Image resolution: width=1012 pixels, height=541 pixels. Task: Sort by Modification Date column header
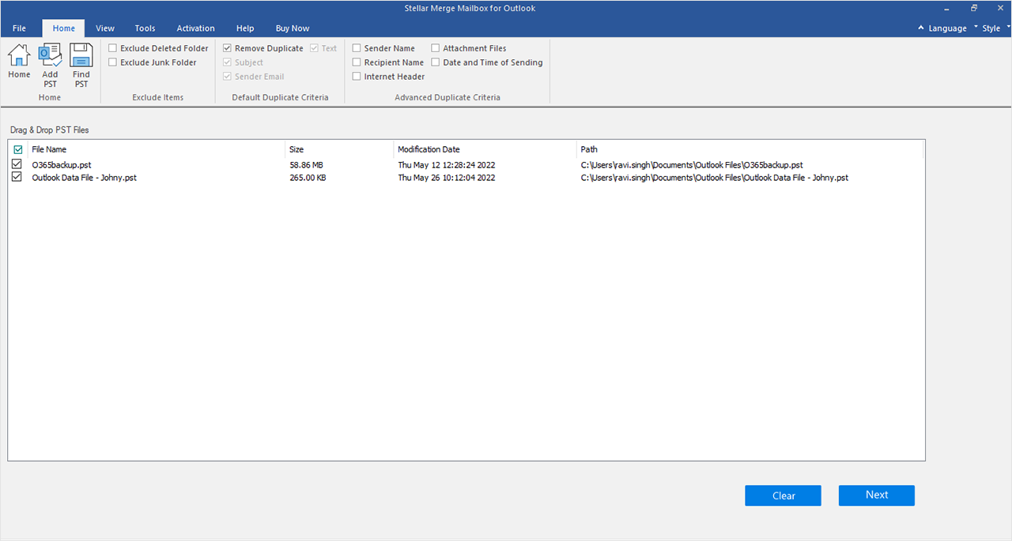click(429, 149)
